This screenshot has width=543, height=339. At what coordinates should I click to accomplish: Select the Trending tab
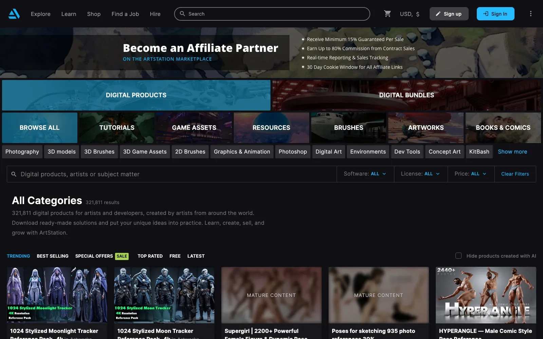(18, 256)
